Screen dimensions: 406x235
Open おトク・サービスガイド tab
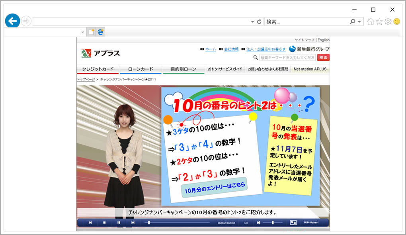pos(225,69)
